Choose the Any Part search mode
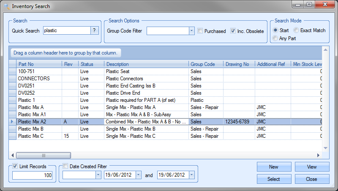 [276, 38]
